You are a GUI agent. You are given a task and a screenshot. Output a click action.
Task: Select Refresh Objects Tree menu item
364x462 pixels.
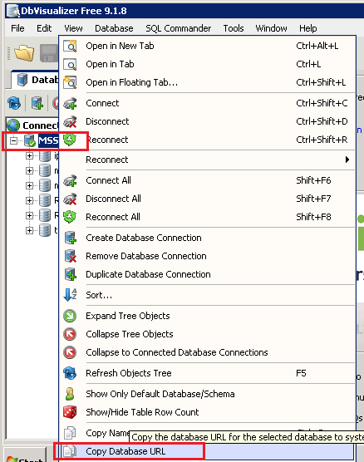point(207,373)
